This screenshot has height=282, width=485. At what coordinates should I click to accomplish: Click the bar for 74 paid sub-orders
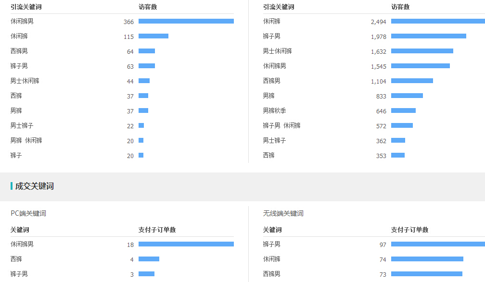pyautogui.click(x=427, y=259)
